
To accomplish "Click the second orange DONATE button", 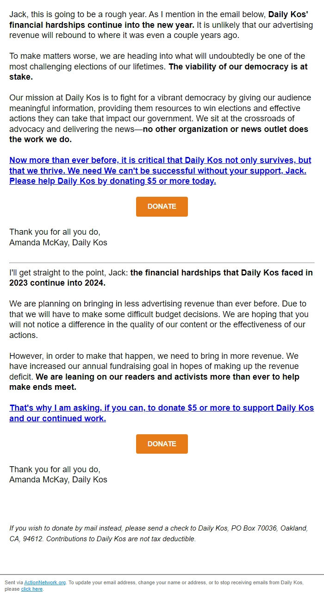I will click(x=162, y=444).
